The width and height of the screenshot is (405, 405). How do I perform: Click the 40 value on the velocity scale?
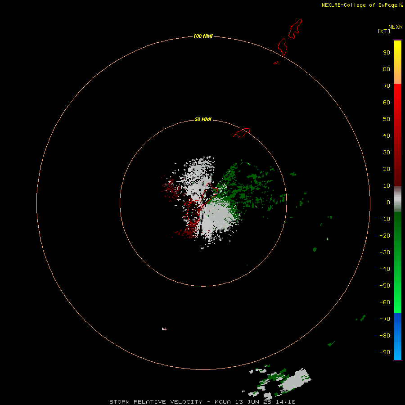pyautogui.click(x=387, y=136)
